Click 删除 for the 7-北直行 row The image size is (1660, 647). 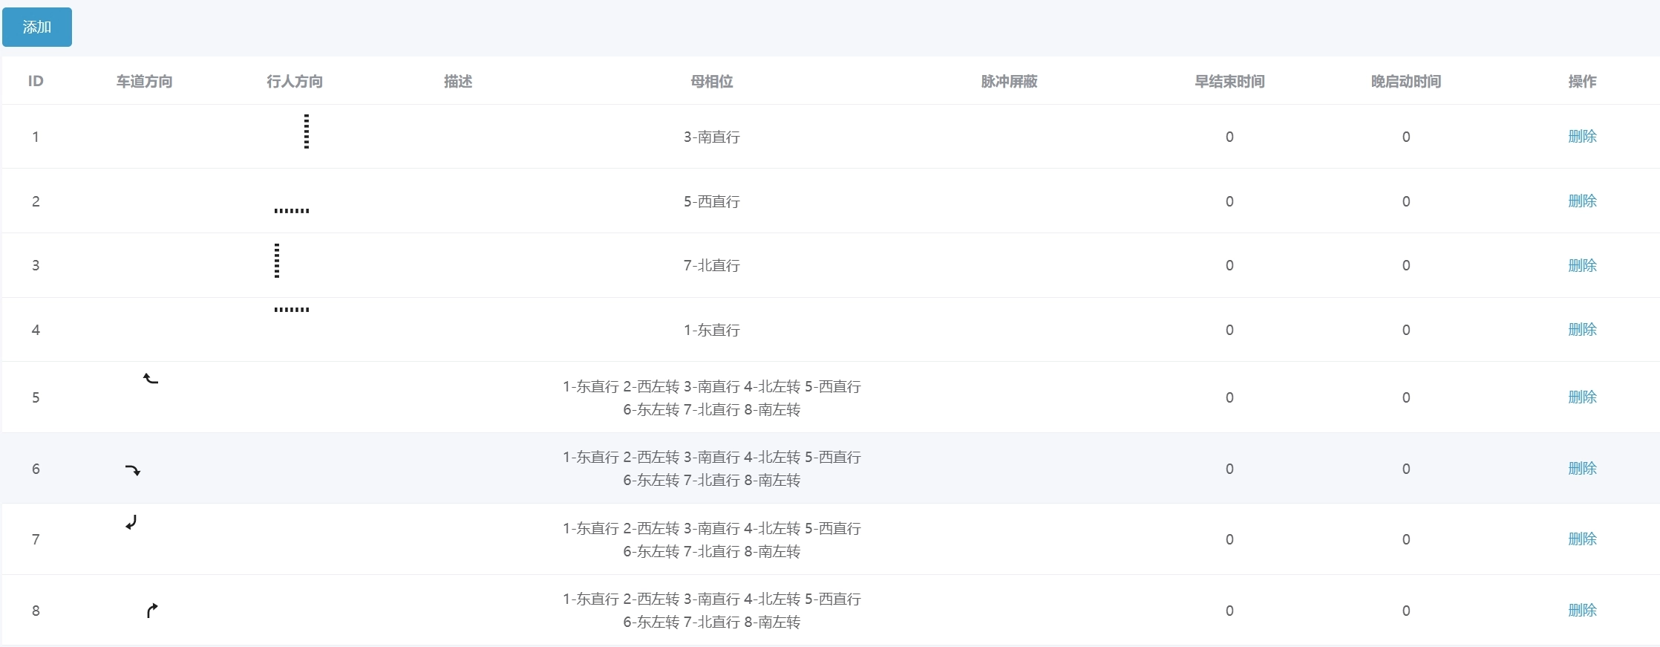click(1582, 265)
